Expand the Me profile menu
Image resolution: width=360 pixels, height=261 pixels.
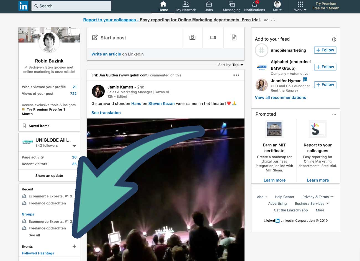point(277,7)
